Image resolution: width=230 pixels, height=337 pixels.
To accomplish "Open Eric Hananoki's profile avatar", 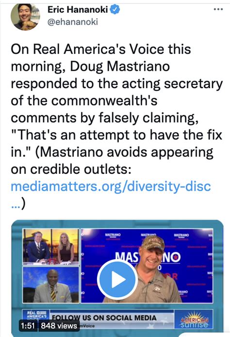I will pos(25,16).
